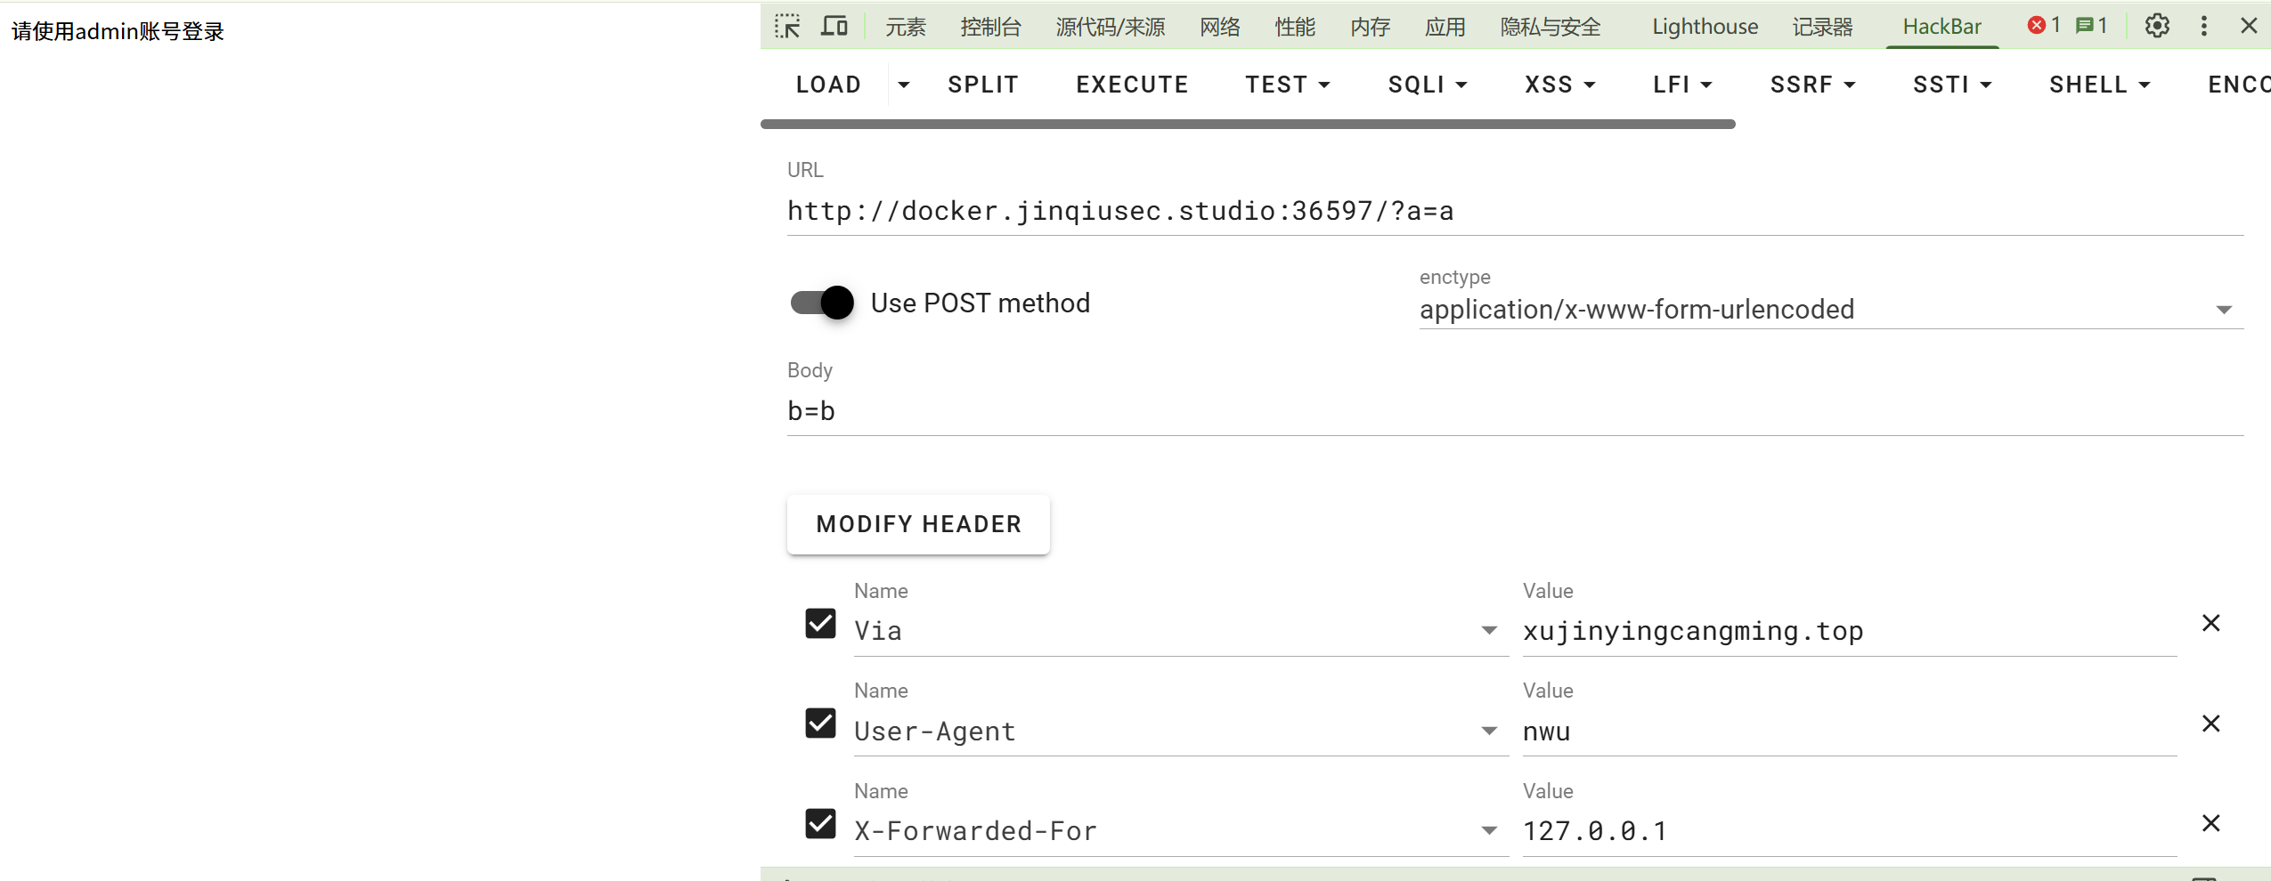Switch to the Lighthouse tab
This screenshot has height=881, width=2271.
point(1705,27)
